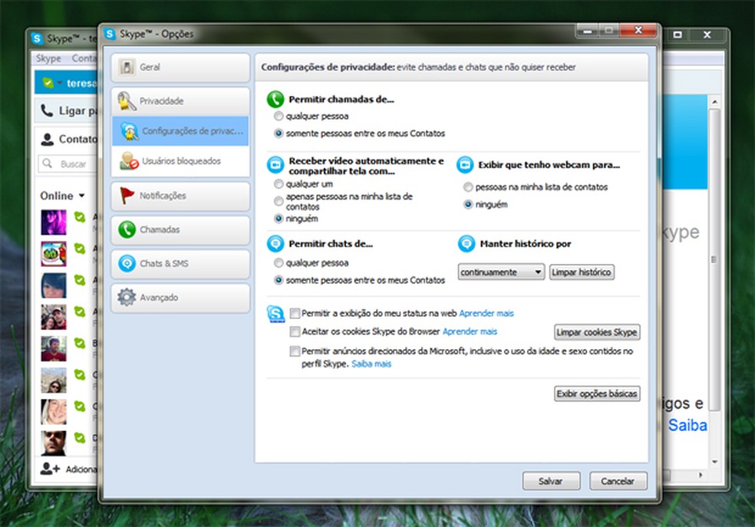Open the Skype menu in main window
The width and height of the screenshot is (755, 527).
pos(48,58)
